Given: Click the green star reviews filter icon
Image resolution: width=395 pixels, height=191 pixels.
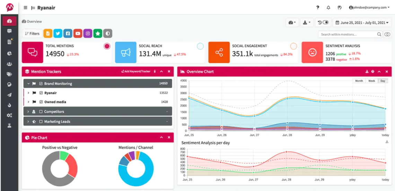Looking at the screenshot, I should 98,34.
